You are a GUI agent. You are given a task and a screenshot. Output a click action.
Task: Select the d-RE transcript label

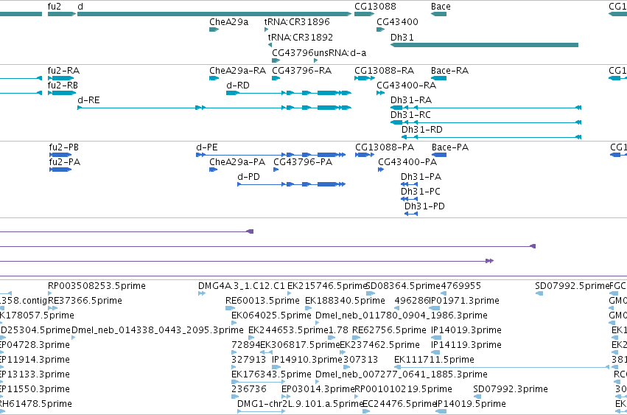(88, 100)
